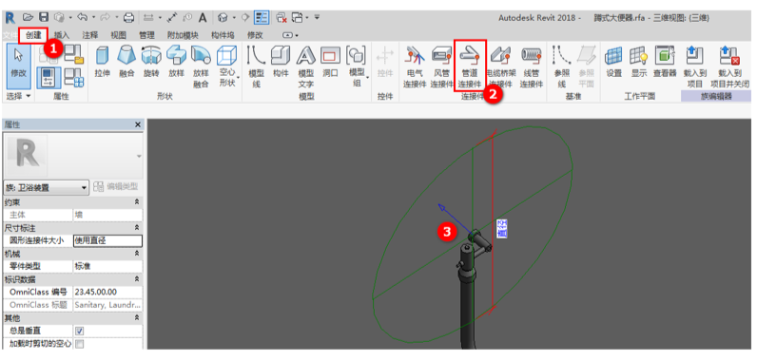Pick the 放样 sweep tool
This screenshot has width=757, height=361.
[x=176, y=63]
